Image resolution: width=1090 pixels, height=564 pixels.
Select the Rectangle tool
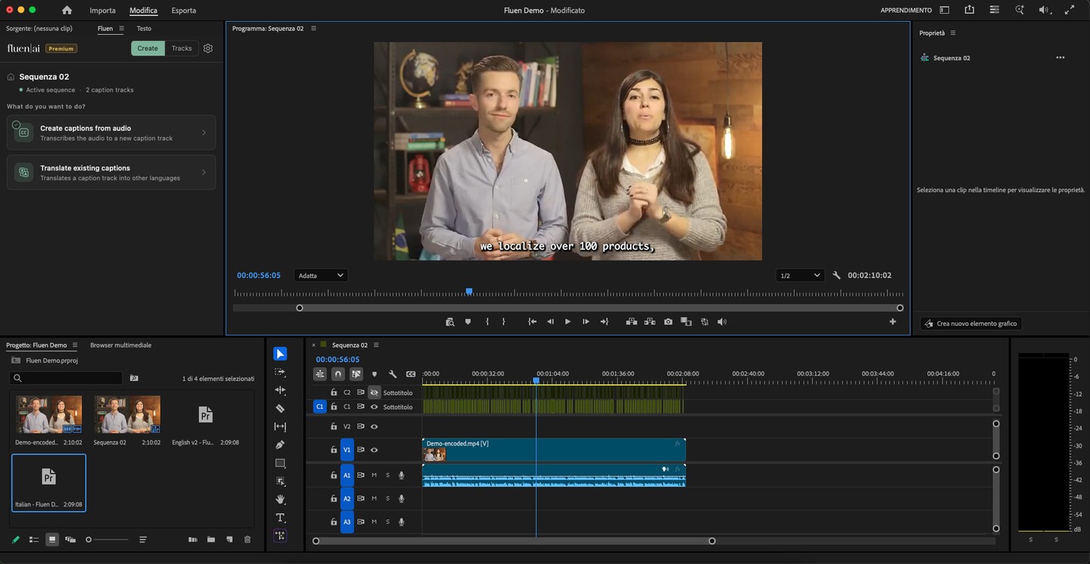click(280, 463)
